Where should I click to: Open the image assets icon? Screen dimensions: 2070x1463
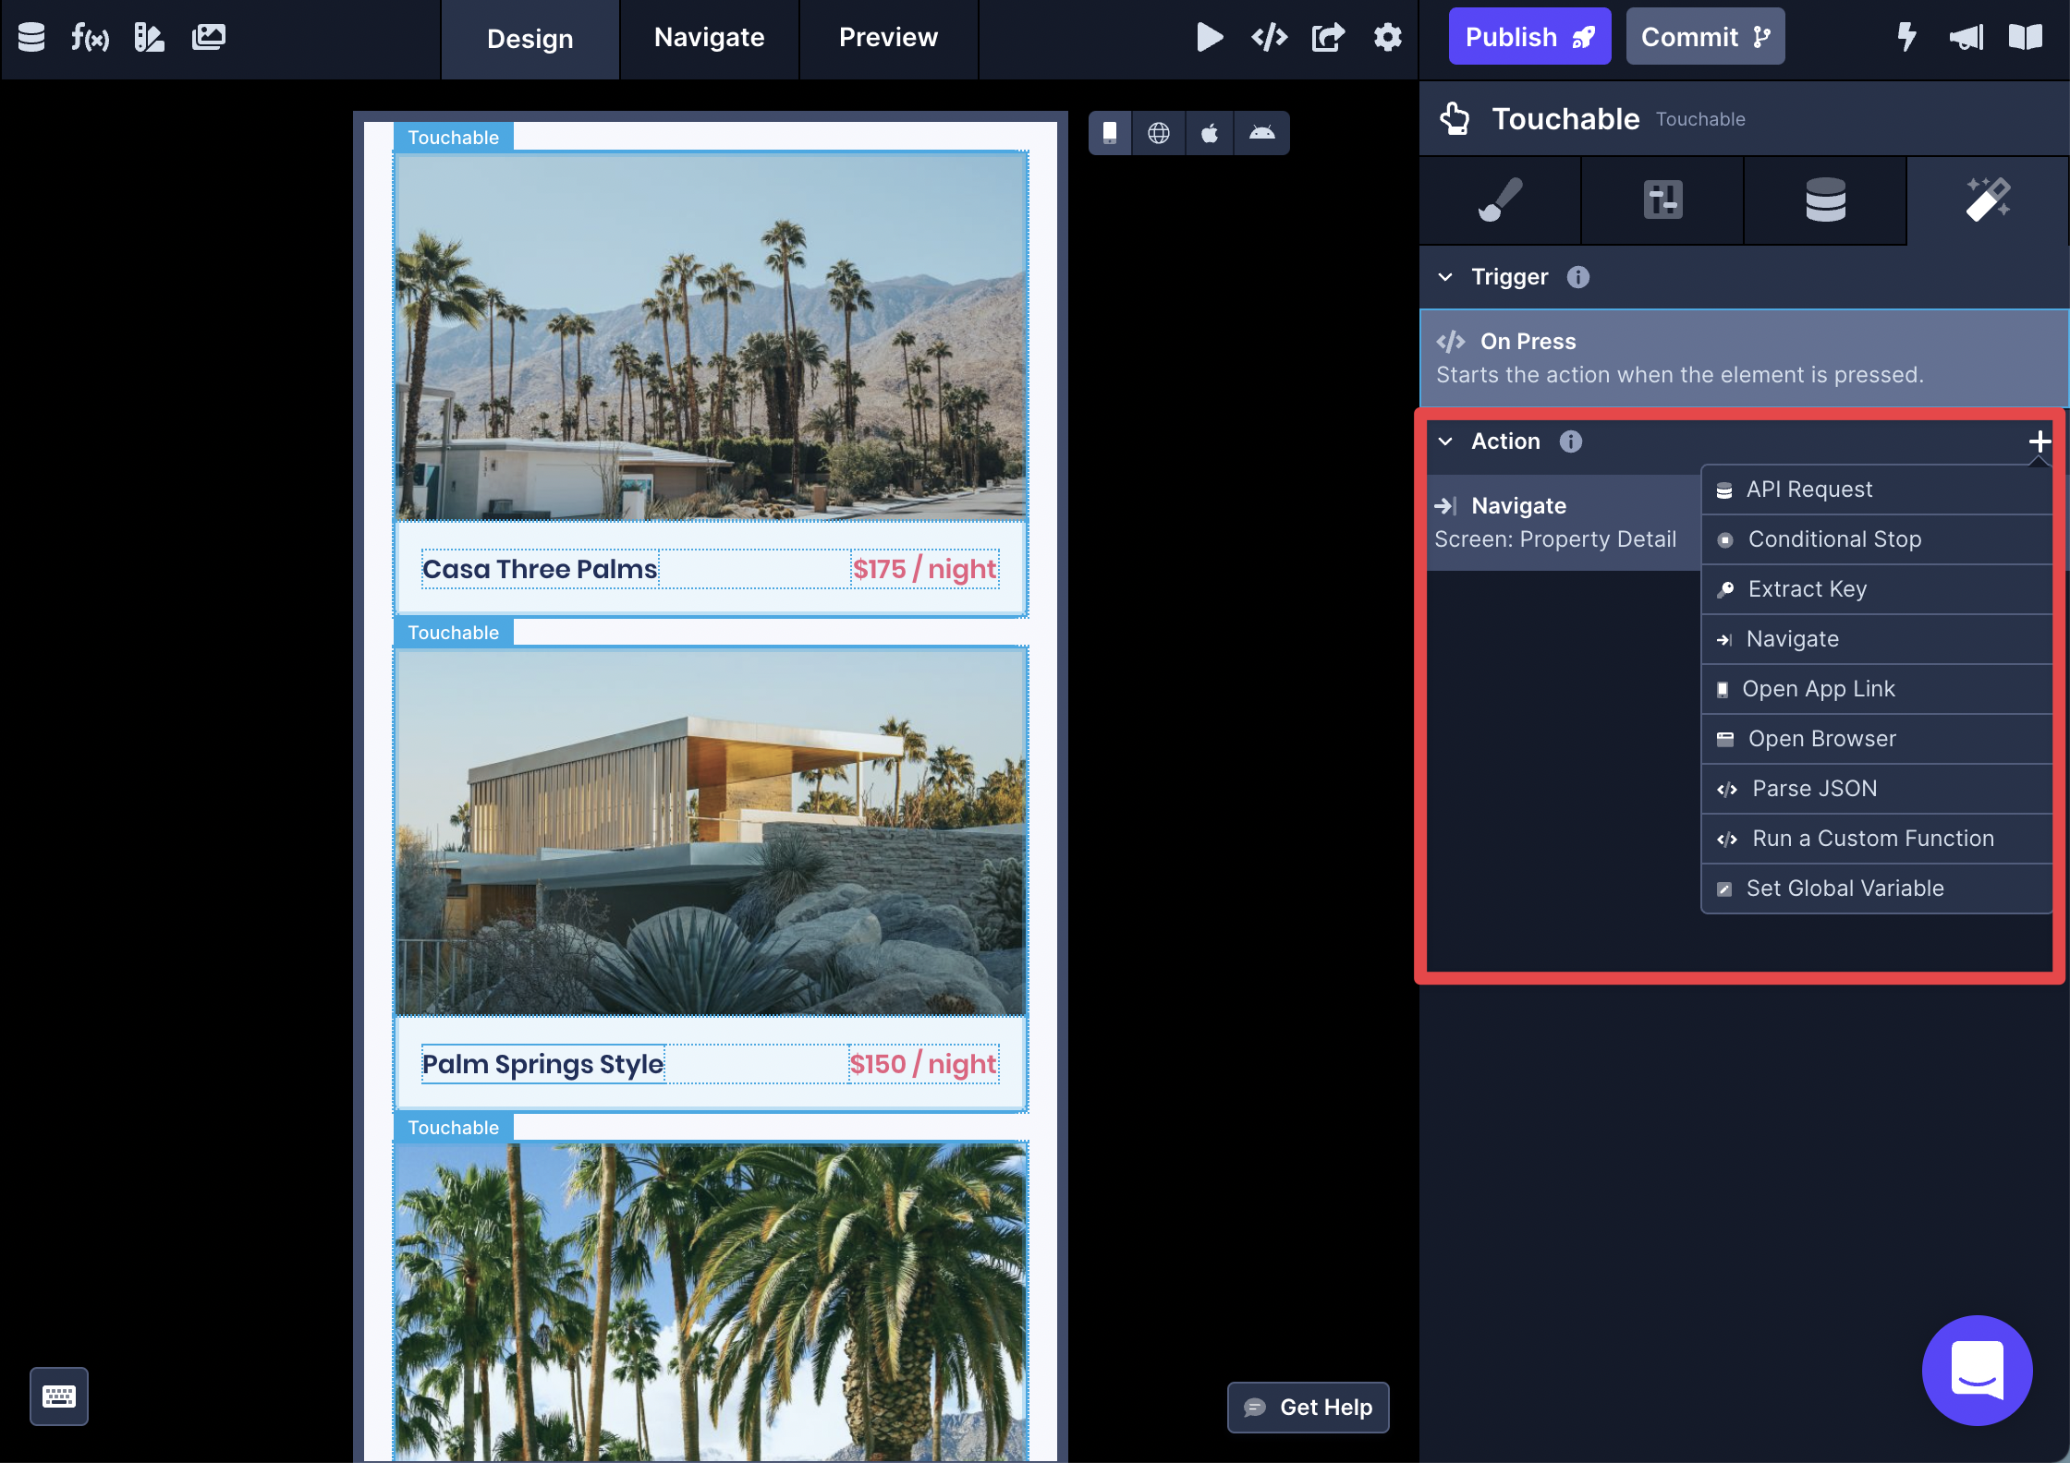coord(208,37)
